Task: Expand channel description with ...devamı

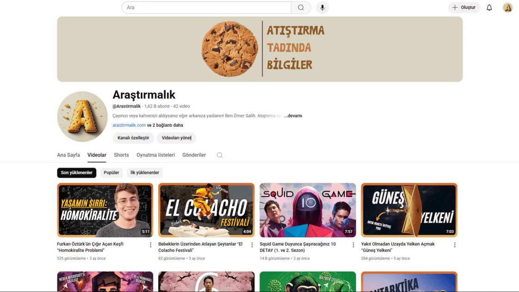Action: pos(293,116)
